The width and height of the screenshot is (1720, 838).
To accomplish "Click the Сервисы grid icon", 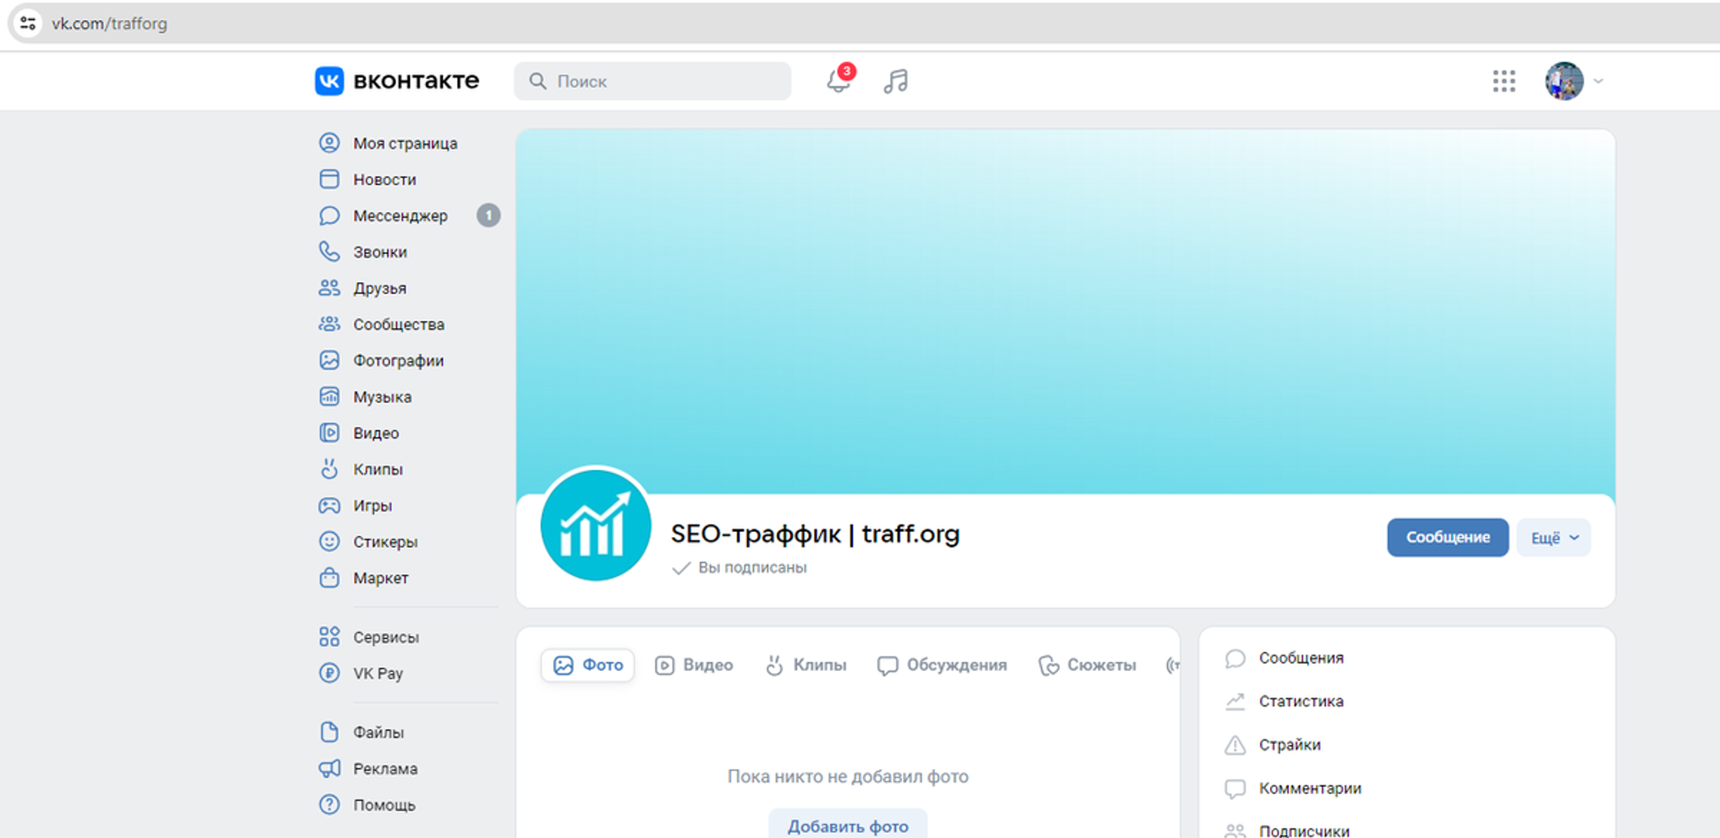I will 329,637.
